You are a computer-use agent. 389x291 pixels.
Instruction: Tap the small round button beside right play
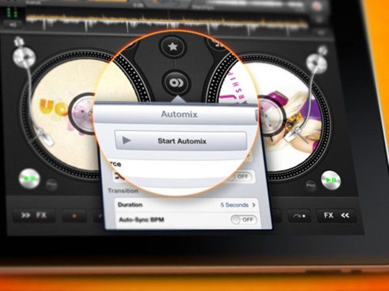coord(311,185)
